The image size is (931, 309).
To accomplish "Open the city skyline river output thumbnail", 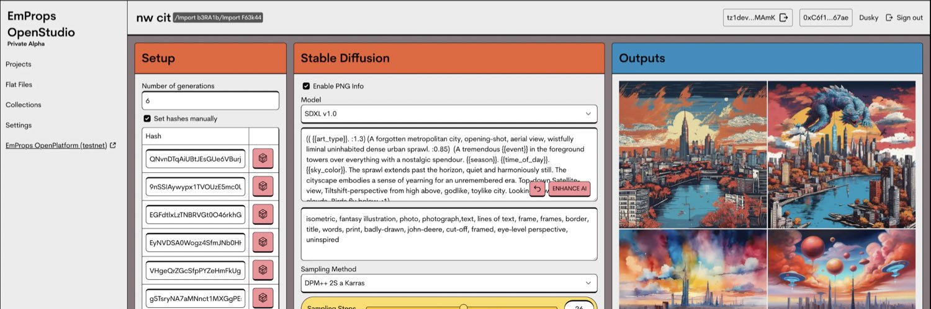I will click(x=693, y=155).
